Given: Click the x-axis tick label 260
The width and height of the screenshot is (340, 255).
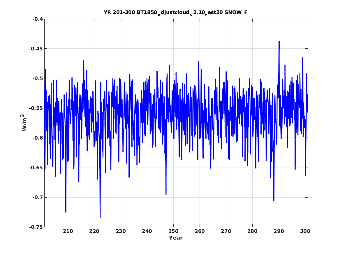Looking at the screenshot, I should pyautogui.click(x=200, y=231).
